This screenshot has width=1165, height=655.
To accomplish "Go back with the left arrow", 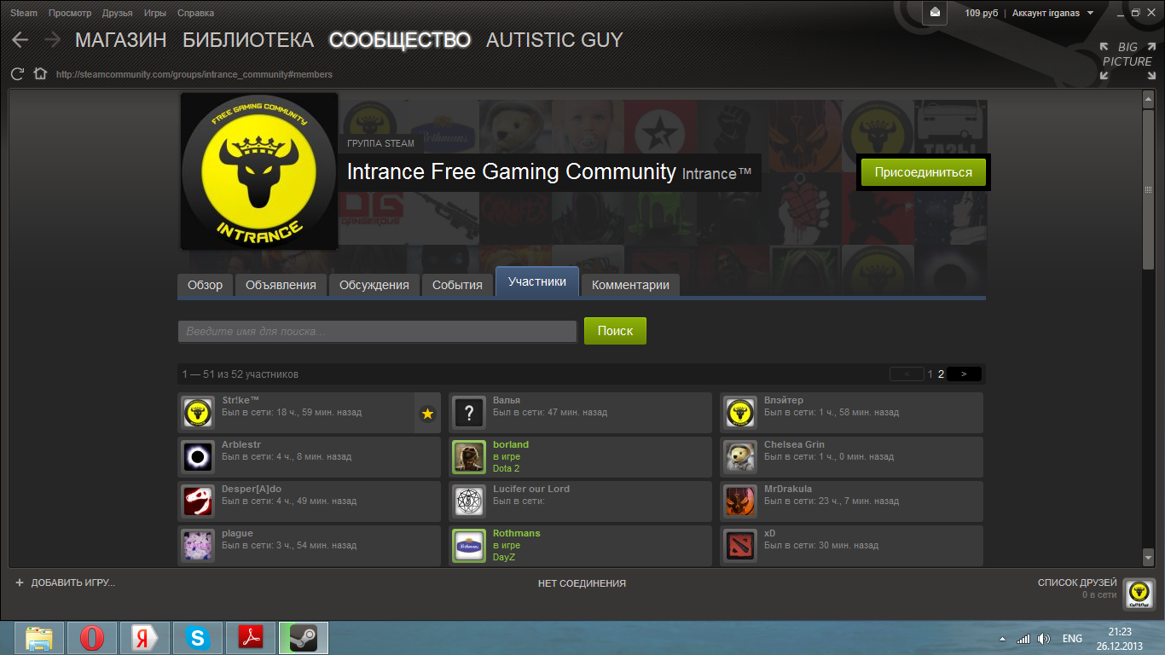I will tap(20, 40).
